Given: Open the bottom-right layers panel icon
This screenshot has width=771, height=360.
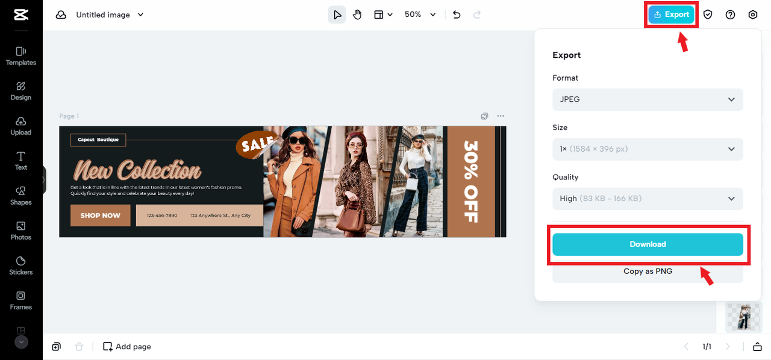Looking at the screenshot, I should pos(757,346).
